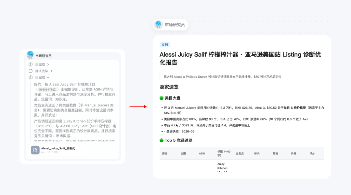The height and width of the screenshot is (195, 351).
Task: Click the 市场研究员 label above the document
Action: [x=175, y=25]
